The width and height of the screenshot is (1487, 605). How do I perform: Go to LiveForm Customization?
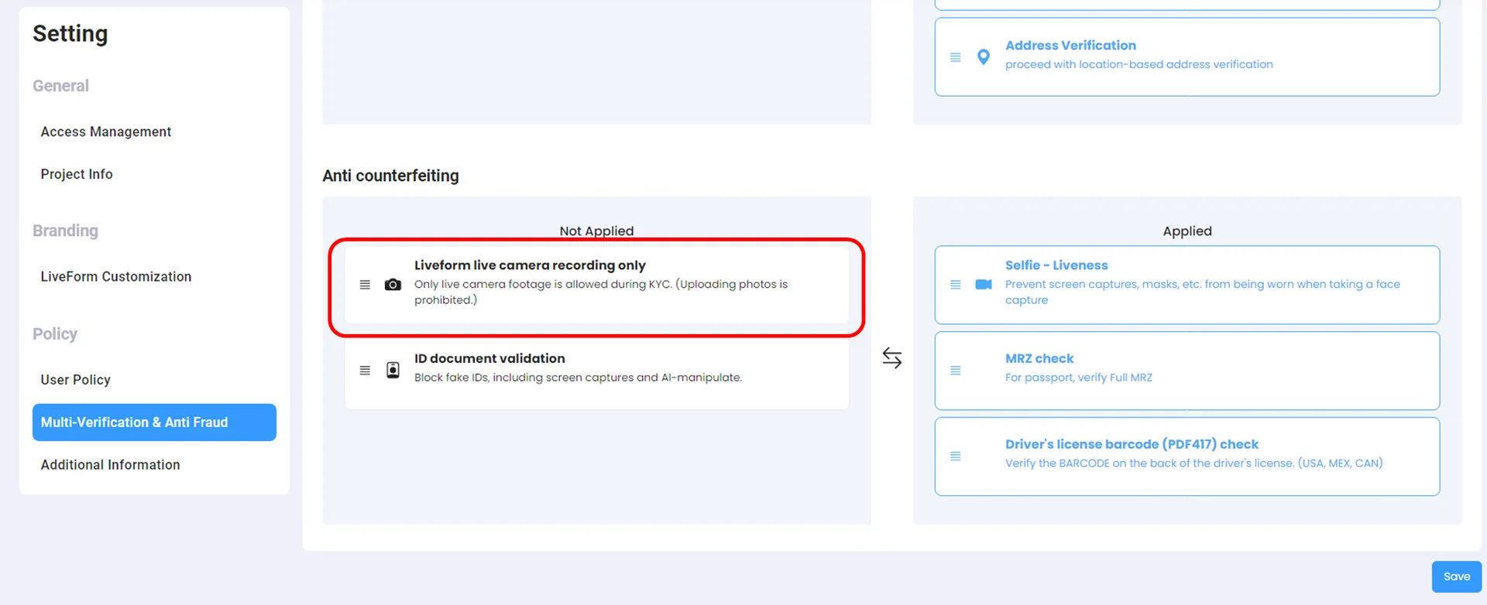click(x=116, y=276)
